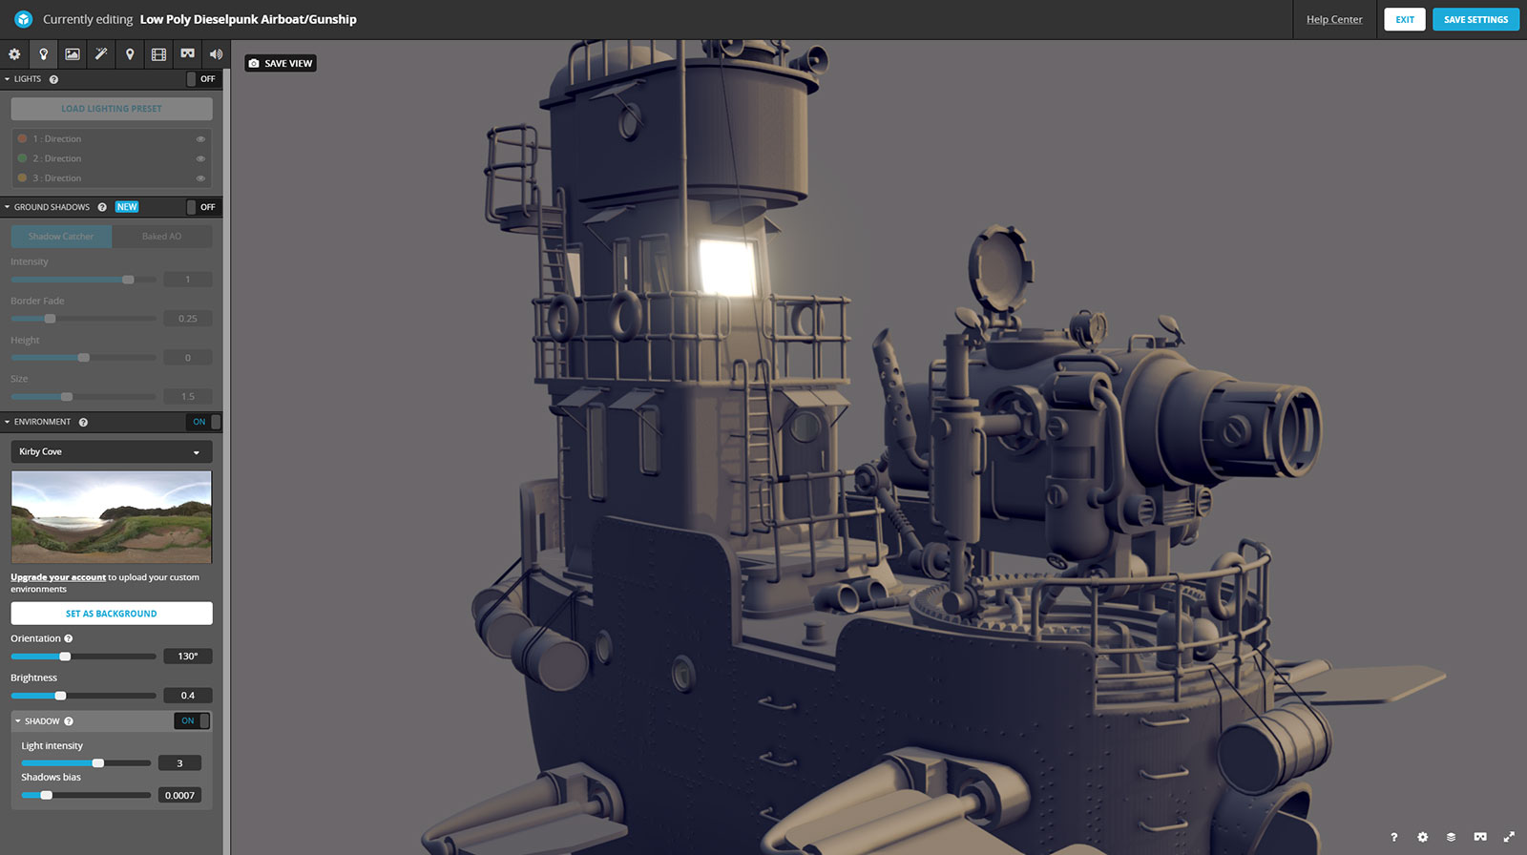
Task: Open the Materials tab with the image icon
Action: tap(72, 54)
